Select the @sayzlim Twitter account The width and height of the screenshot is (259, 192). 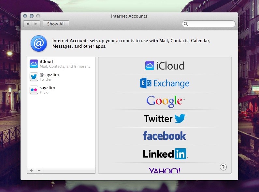click(61, 77)
